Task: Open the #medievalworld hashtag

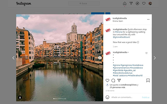Action: click(135, 76)
